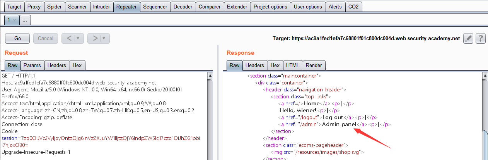Show the request Hex view tab
Viewport: 488px width, 160px height.
(77, 65)
